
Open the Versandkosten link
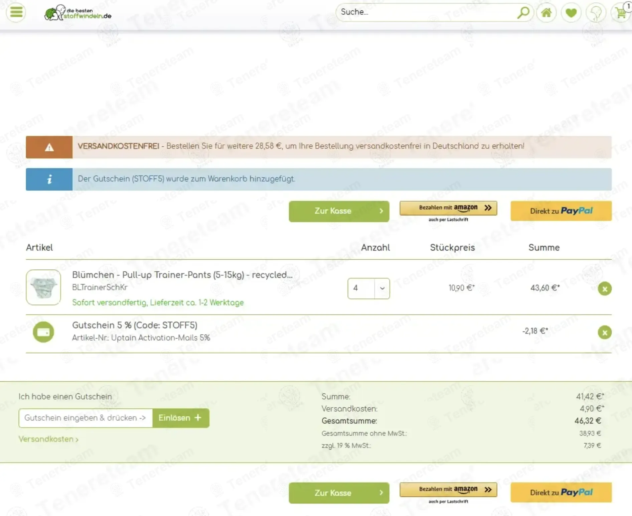[48, 439]
